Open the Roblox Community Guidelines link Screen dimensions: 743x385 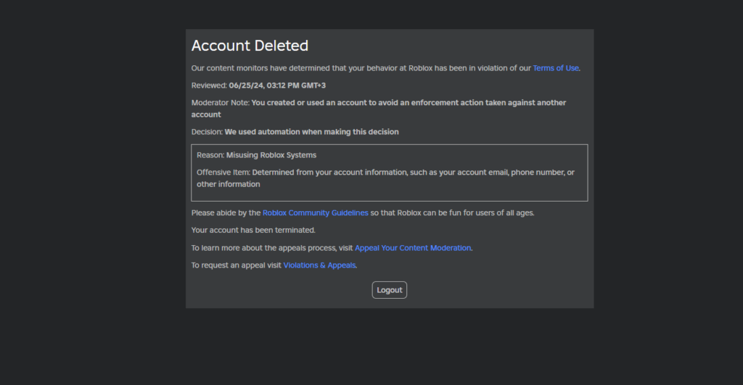click(x=315, y=213)
